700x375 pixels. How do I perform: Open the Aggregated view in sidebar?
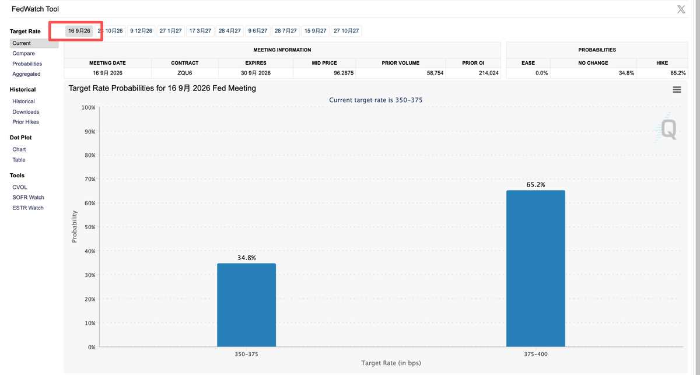click(26, 74)
